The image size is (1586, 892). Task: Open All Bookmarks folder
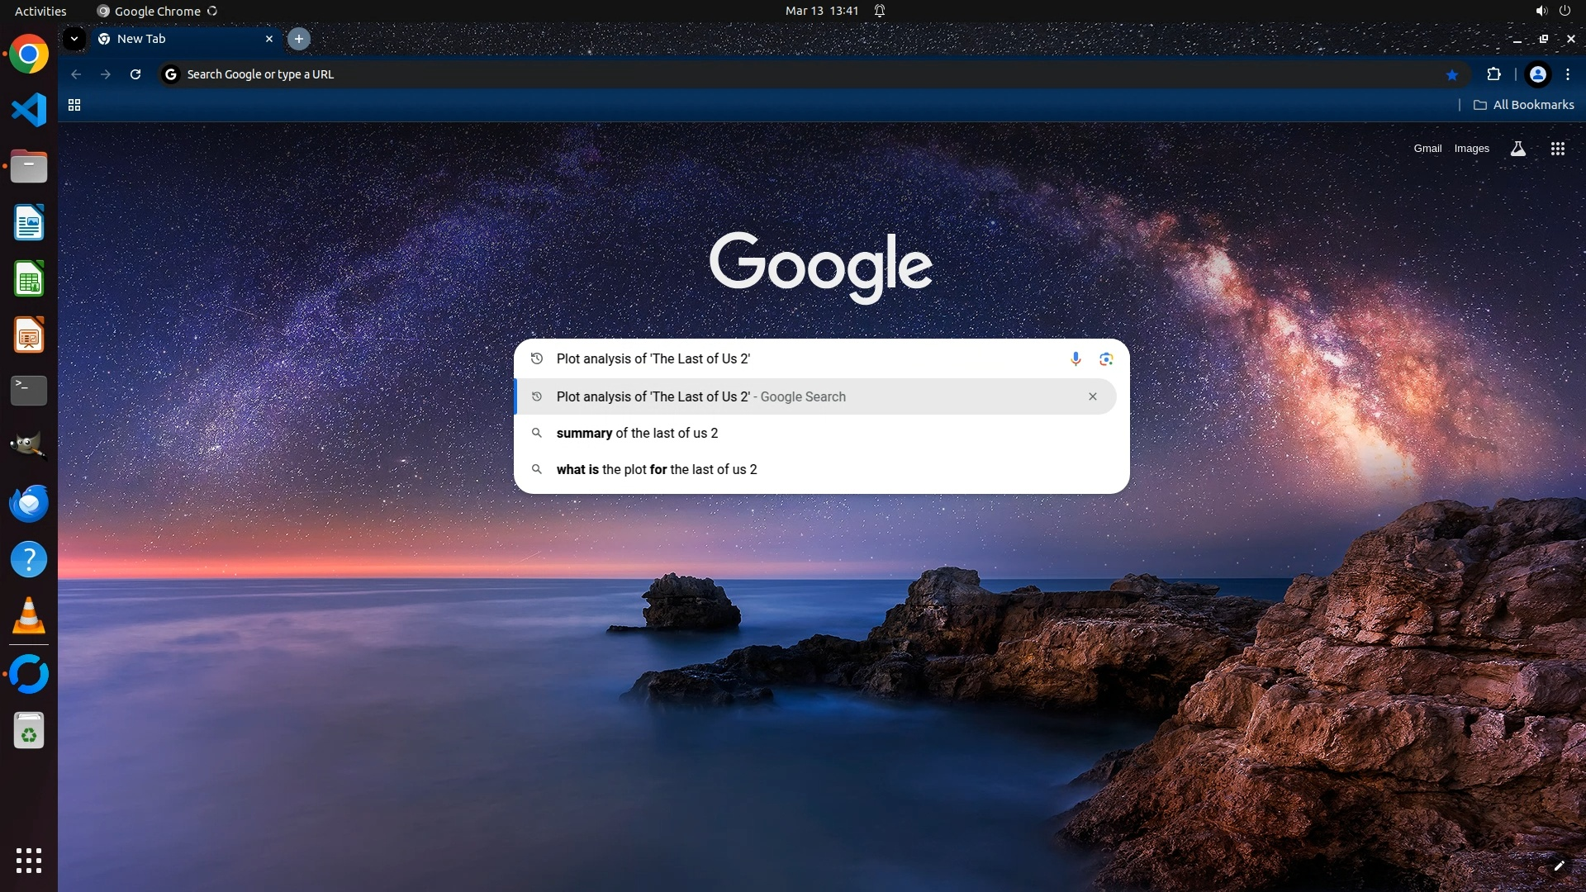click(x=1524, y=105)
